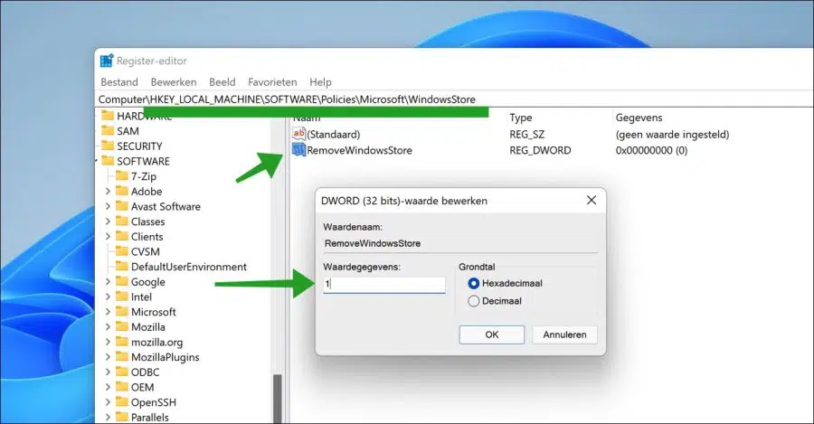Click the Waardegegevens input field

point(384,285)
